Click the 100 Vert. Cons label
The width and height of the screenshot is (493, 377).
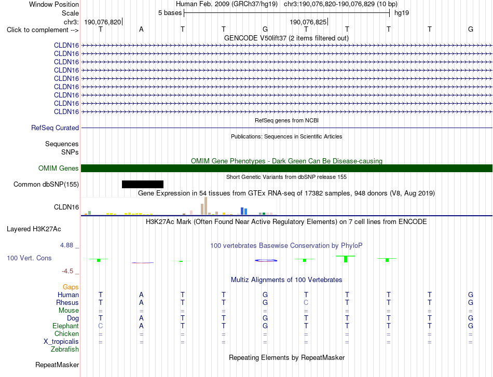point(29,258)
